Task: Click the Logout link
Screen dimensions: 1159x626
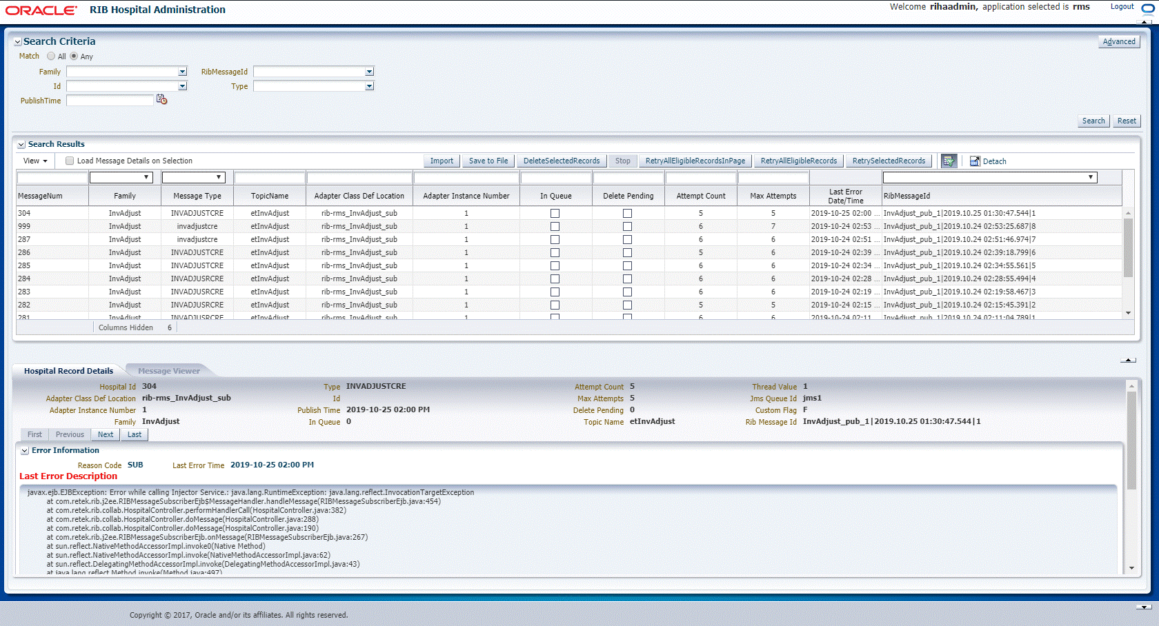Action: coord(1122,6)
